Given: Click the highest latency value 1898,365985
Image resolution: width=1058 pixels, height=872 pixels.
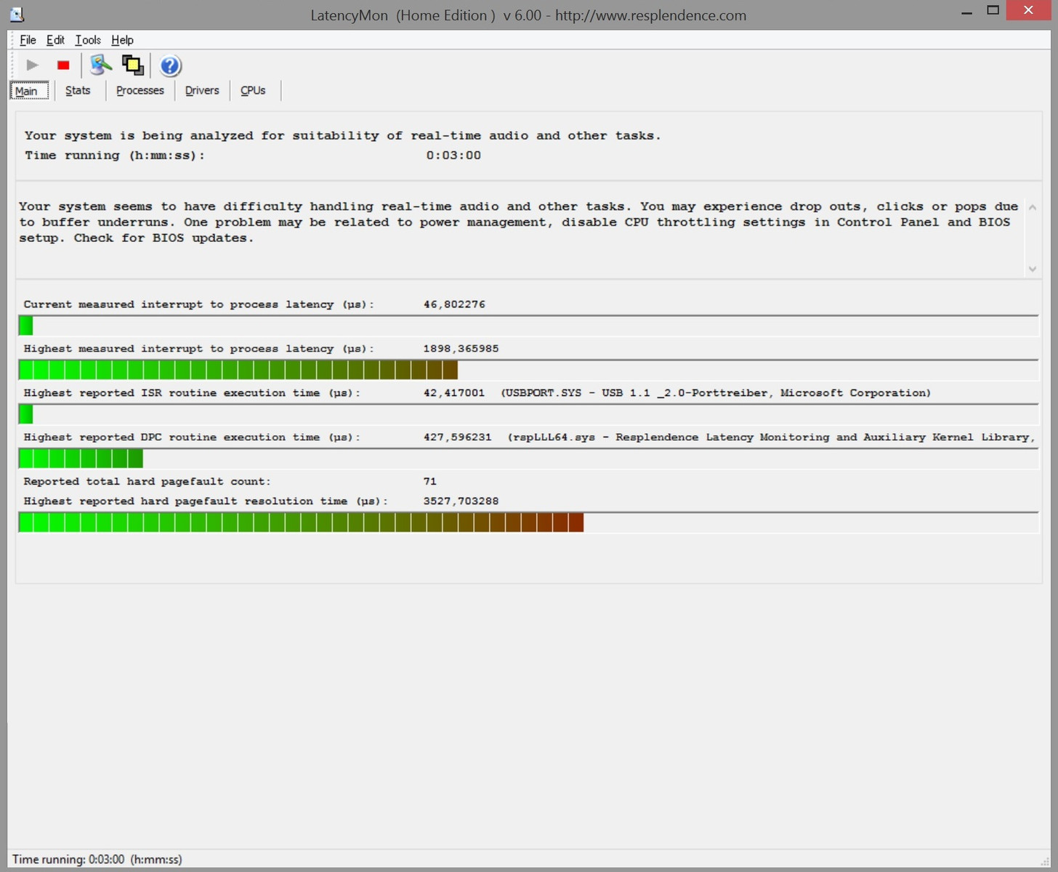Looking at the screenshot, I should (461, 349).
